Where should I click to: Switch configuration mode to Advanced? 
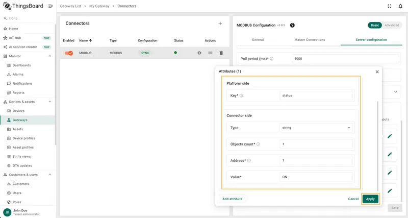point(392,25)
